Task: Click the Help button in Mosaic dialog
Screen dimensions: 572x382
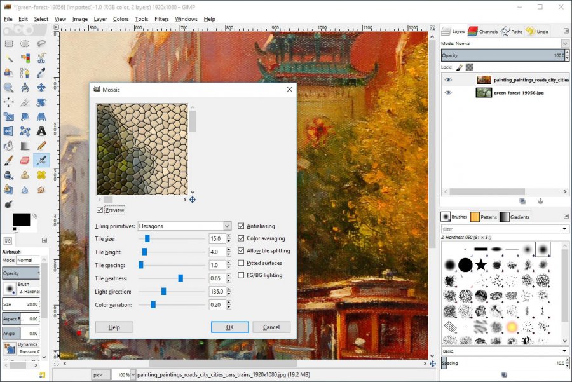Action: coord(114,327)
